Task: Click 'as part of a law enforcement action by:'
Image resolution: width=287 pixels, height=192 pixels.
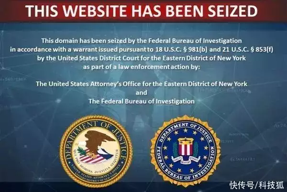Action: [141, 67]
